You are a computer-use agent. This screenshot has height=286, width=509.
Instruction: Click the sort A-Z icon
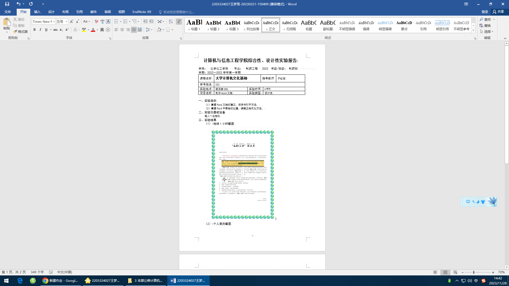tap(171, 21)
